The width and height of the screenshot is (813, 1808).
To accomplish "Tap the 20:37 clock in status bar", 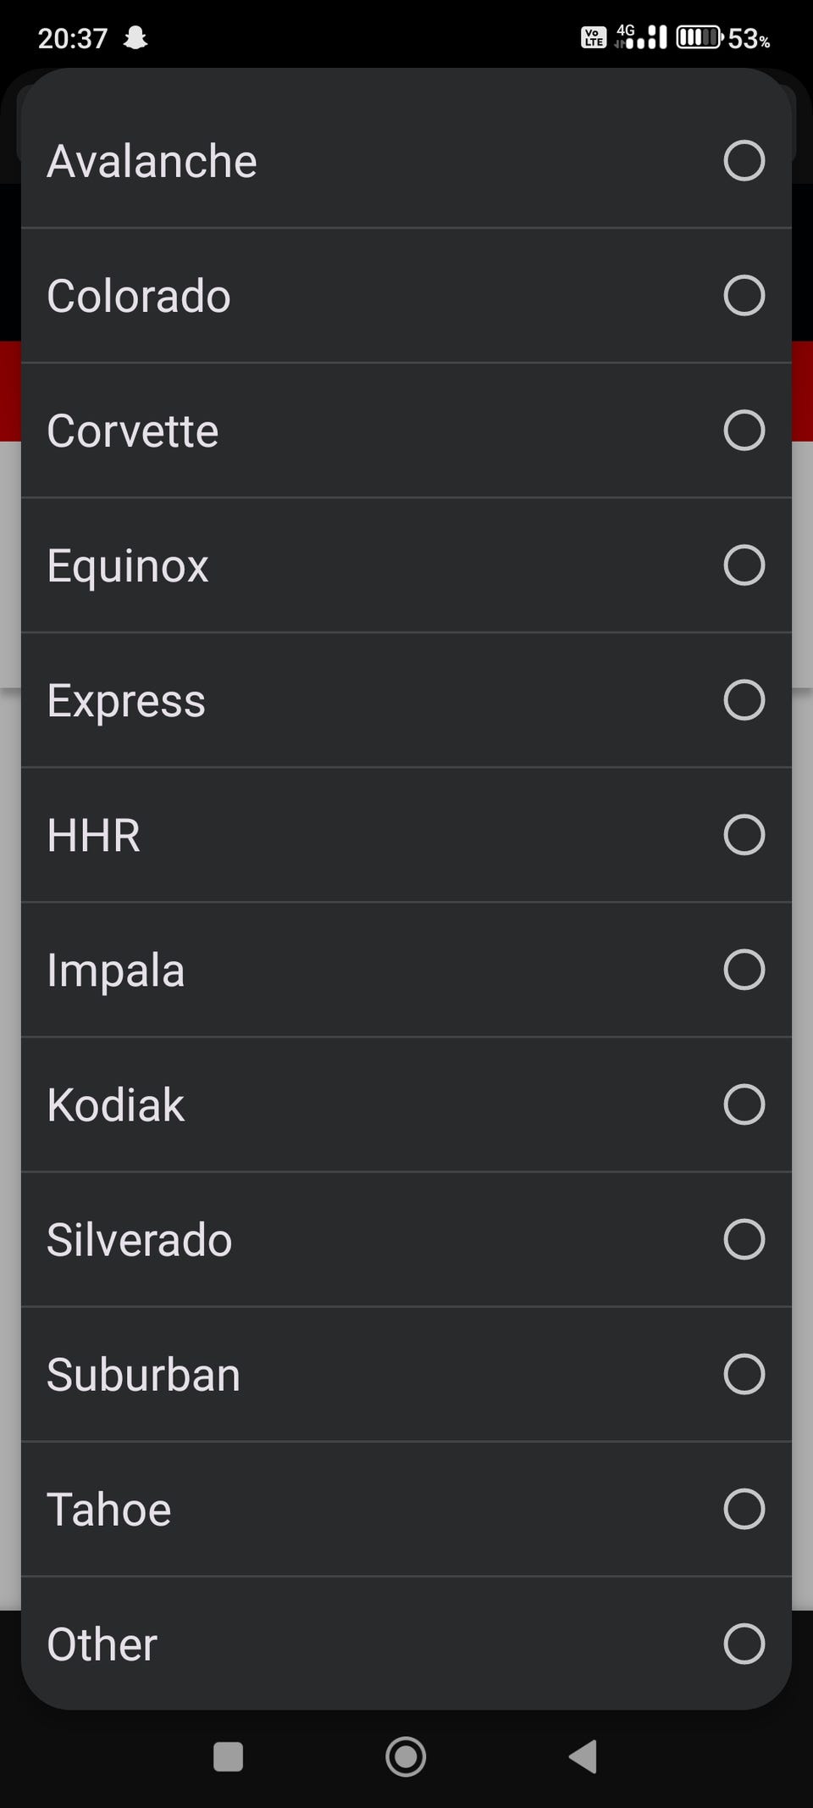I will coord(73,38).
